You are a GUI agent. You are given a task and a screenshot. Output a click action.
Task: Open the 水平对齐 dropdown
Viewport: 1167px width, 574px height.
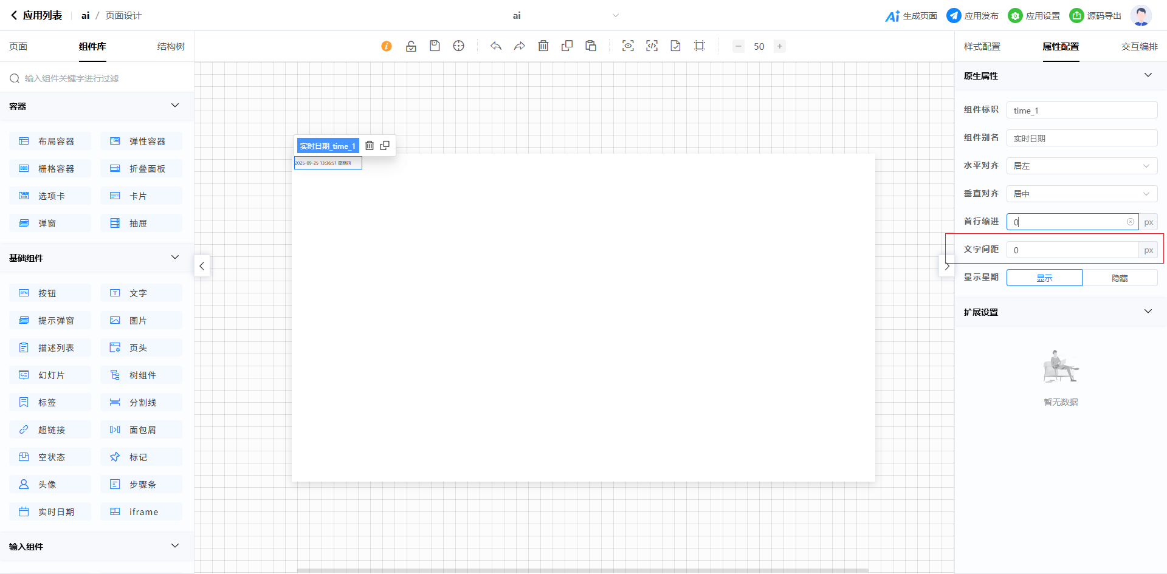click(x=1081, y=166)
